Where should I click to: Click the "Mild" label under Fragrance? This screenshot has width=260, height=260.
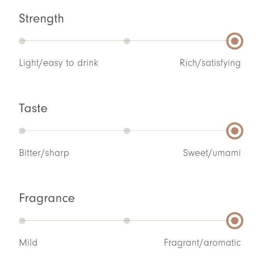pos(28,243)
